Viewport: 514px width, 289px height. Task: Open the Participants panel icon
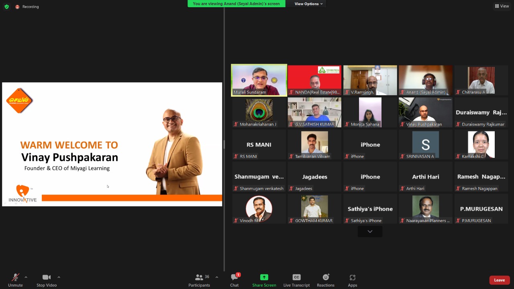(x=199, y=277)
